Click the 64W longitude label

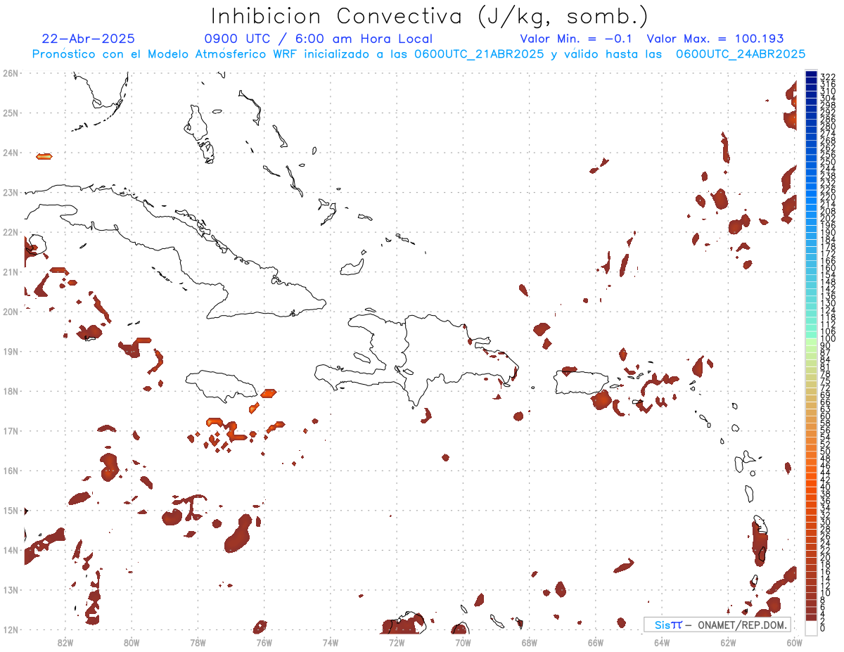coord(662,642)
